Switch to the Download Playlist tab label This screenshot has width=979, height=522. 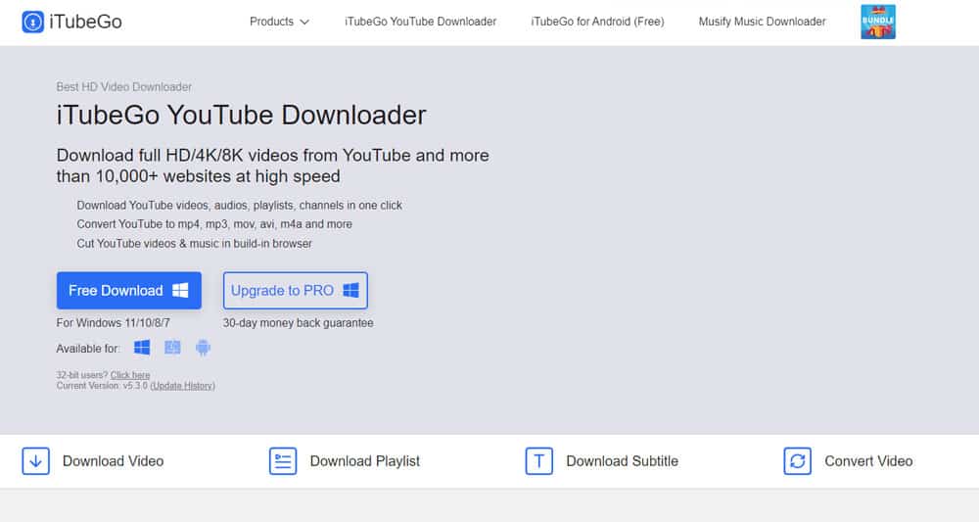tap(364, 461)
